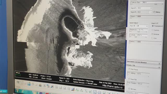Click the Collector Bias slider handle
Viewport: 167px width, 94px height.
(156, 4)
